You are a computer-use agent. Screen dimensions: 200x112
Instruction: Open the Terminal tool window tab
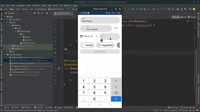(x=38, y=107)
